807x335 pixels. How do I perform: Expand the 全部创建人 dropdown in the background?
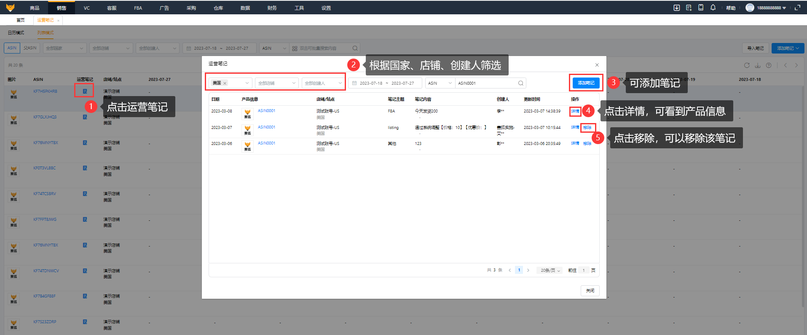[158, 48]
